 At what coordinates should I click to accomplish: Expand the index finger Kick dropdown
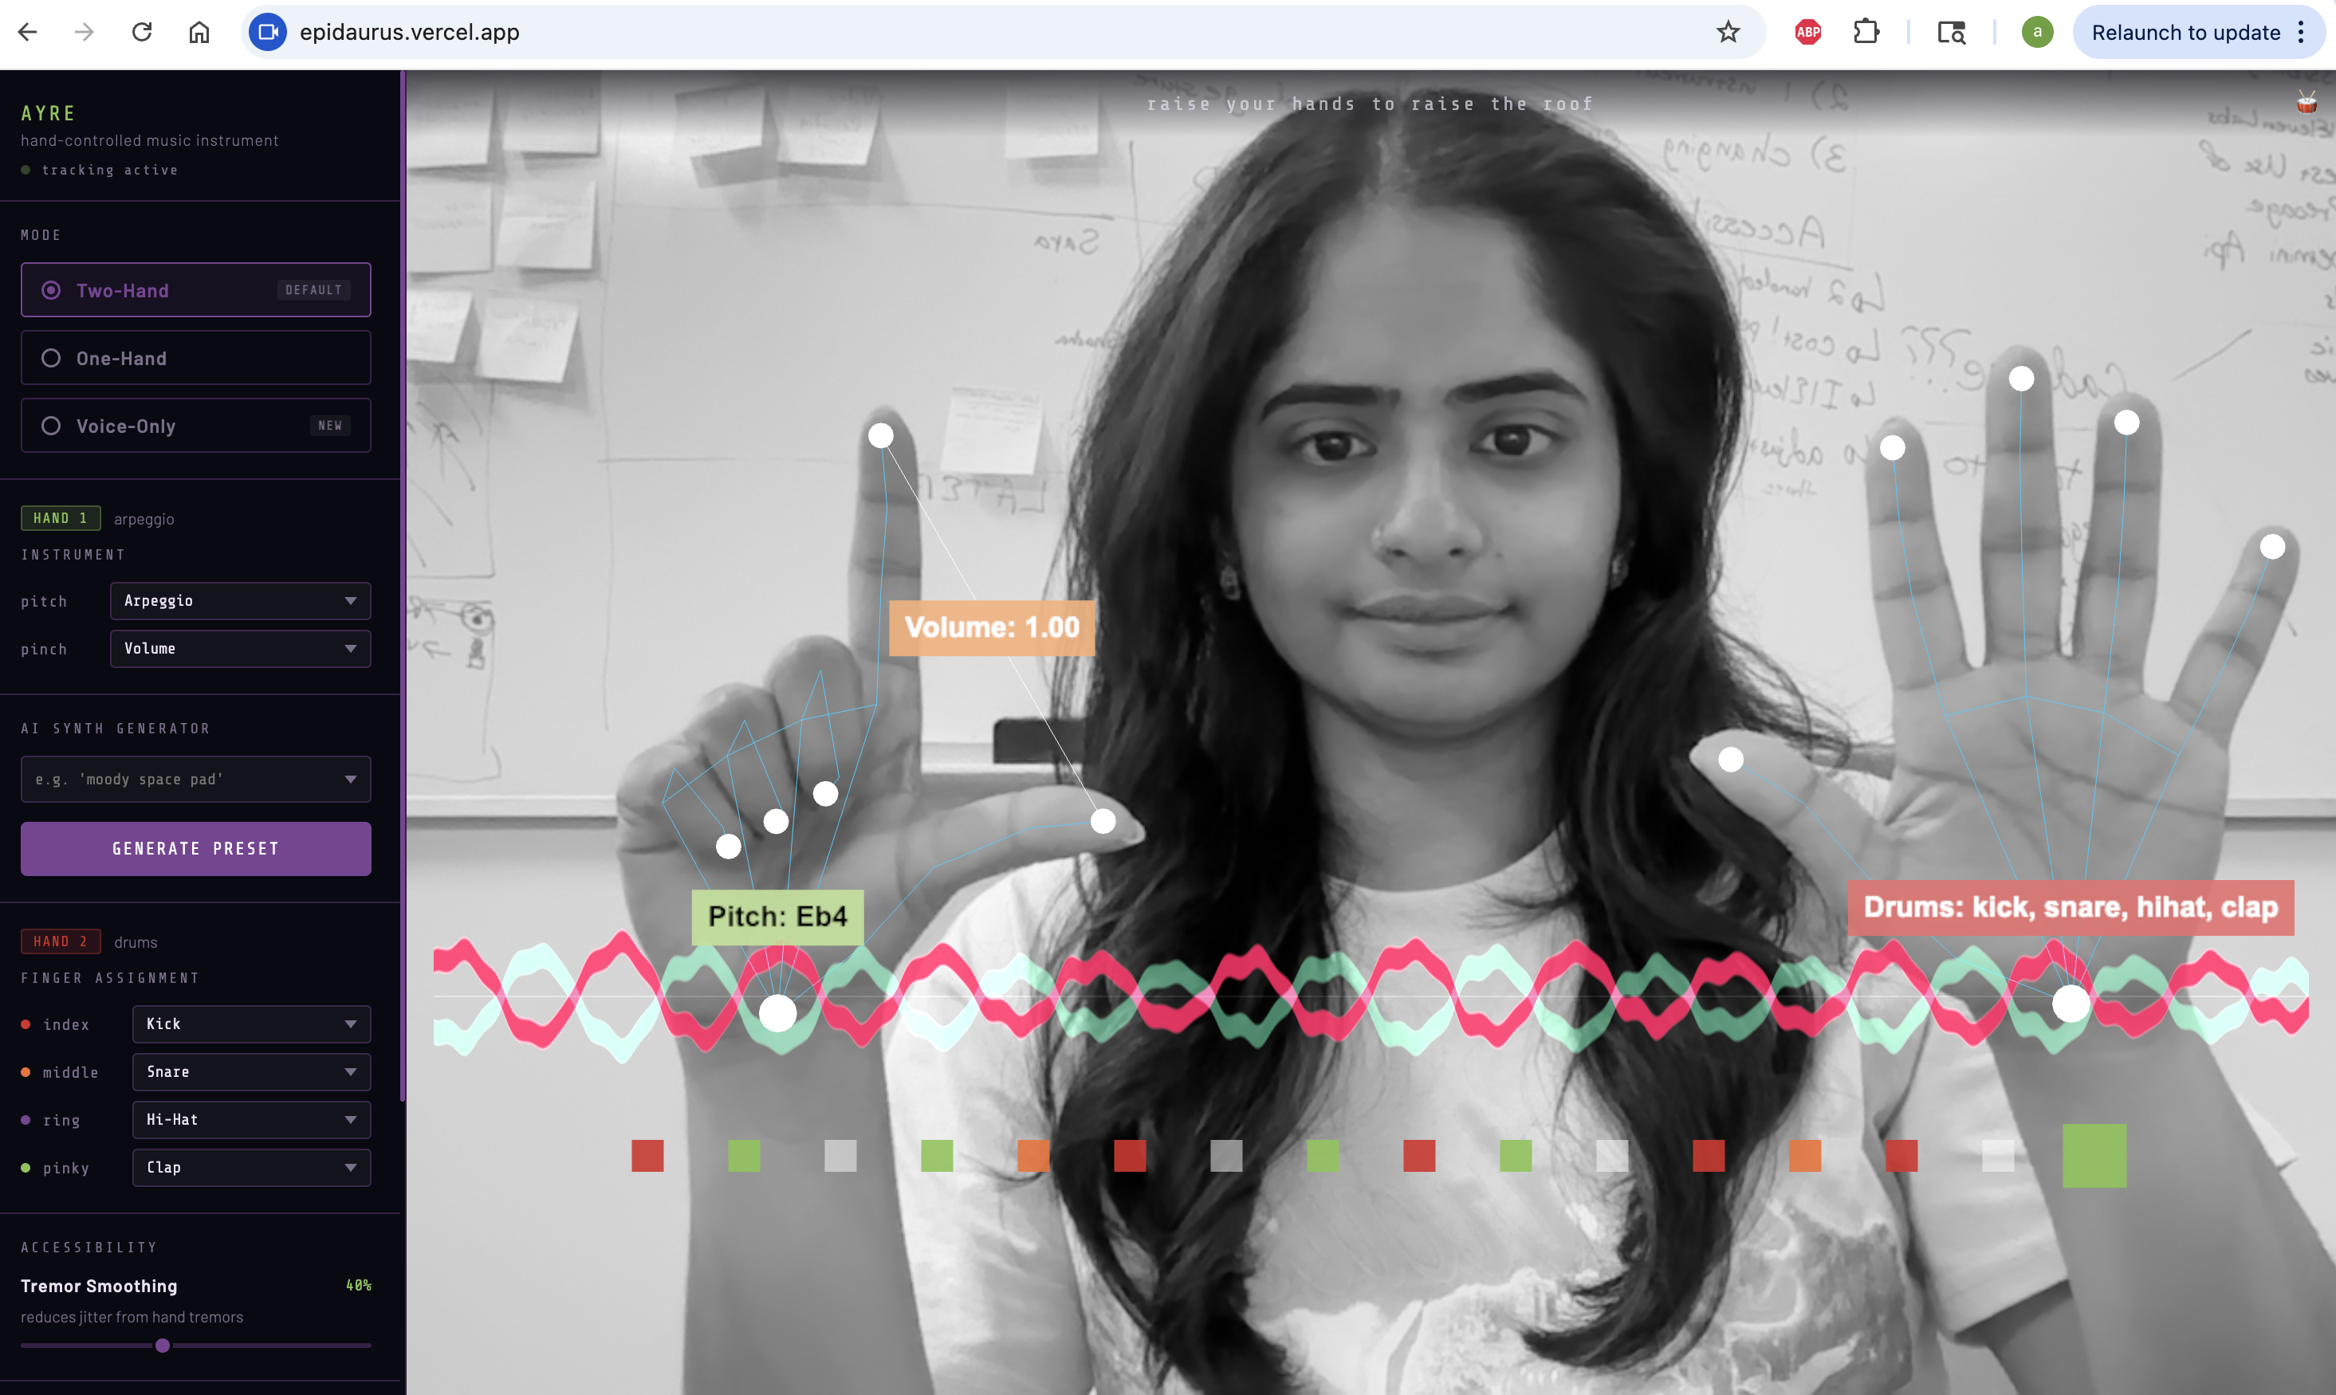[x=251, y=1024]
